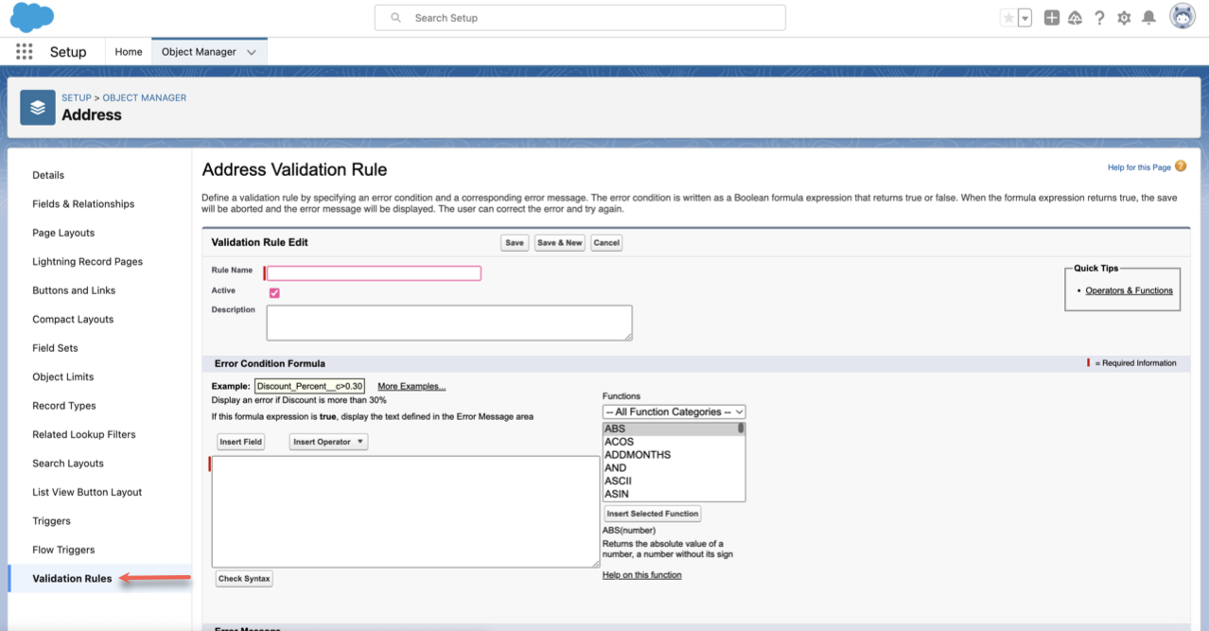Click the Insert Field button
The image size is (1209, 631).
click(240, 442)
